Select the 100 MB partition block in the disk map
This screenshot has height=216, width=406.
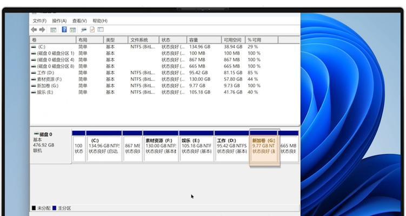79,146
